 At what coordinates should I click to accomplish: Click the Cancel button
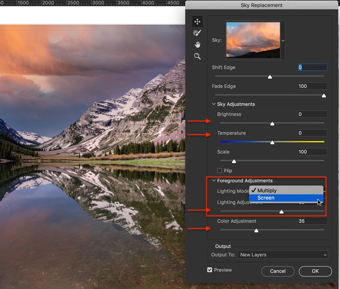(278, 271)
